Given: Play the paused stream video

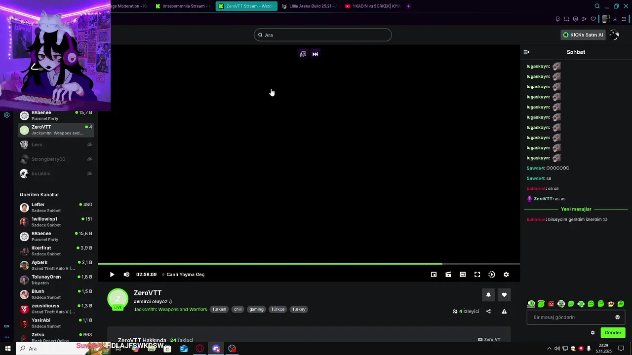Looking at the screenshot, I should pyautogui.click(x=112, y=275).
